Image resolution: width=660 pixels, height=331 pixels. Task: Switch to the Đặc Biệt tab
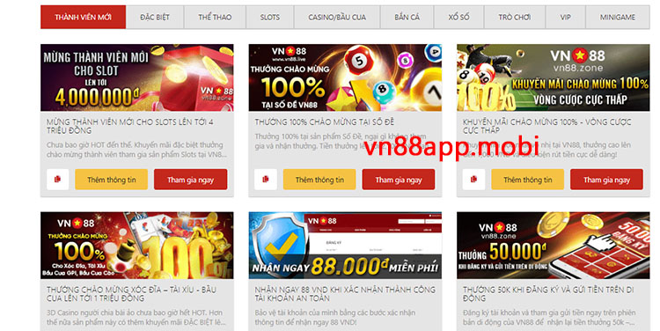(x=155, y=18)
